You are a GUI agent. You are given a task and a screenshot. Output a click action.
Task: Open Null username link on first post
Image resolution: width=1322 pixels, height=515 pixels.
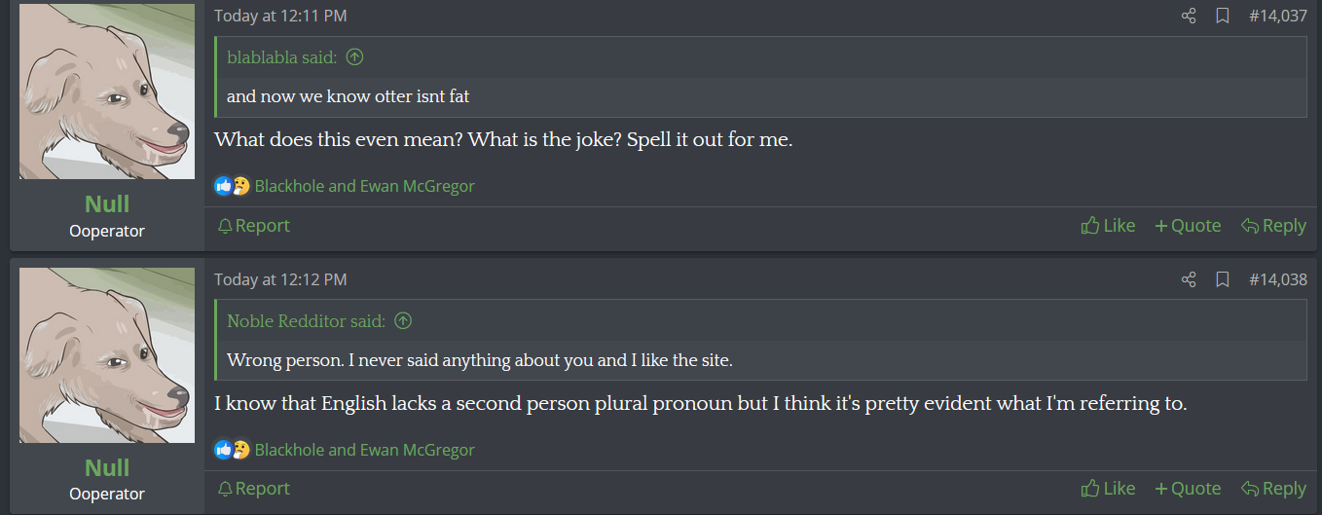[x=107, y=203]
